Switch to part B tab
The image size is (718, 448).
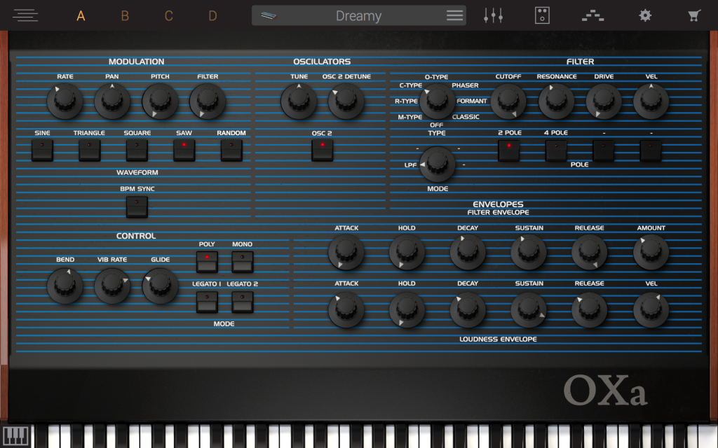click(125, 15)
